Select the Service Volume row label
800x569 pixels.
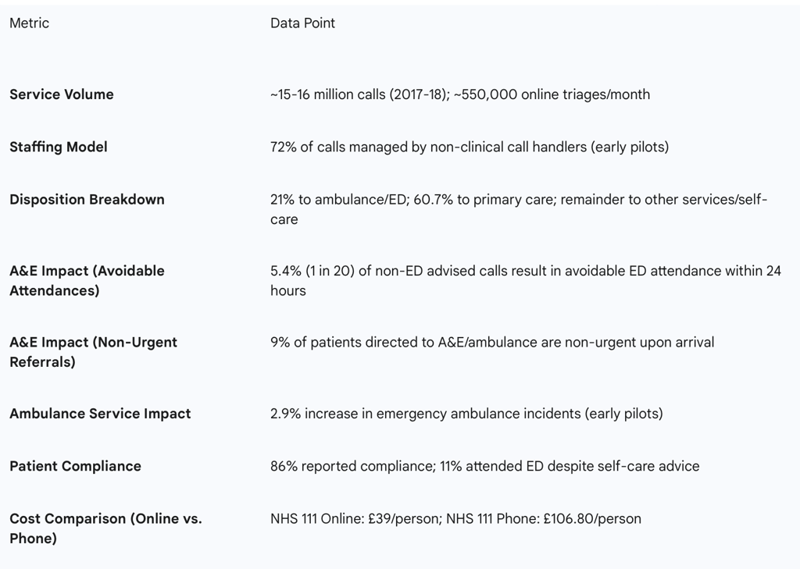(x=61, y=94)
